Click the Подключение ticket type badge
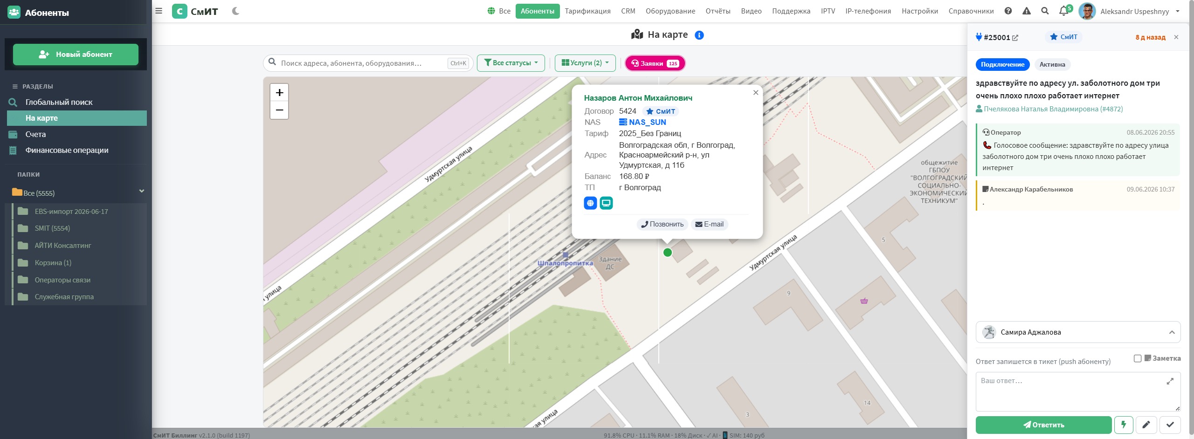The image size is (1194, 439). pos(1002,65)
